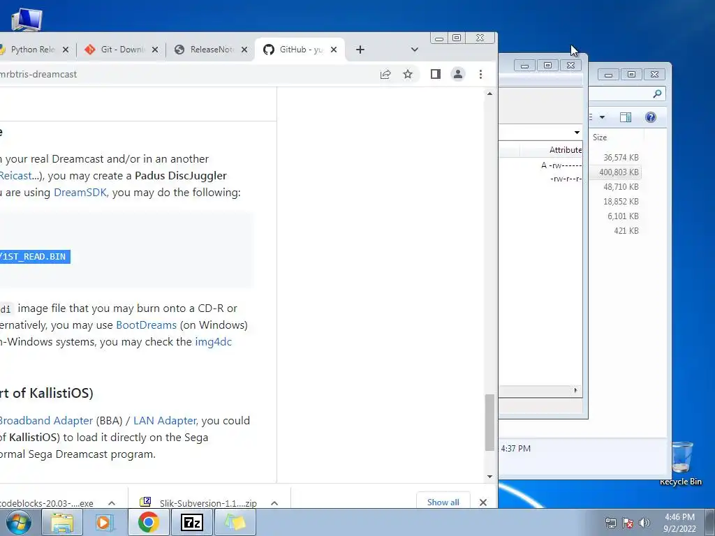Open the volume speaker tray icon

[644, 523]
